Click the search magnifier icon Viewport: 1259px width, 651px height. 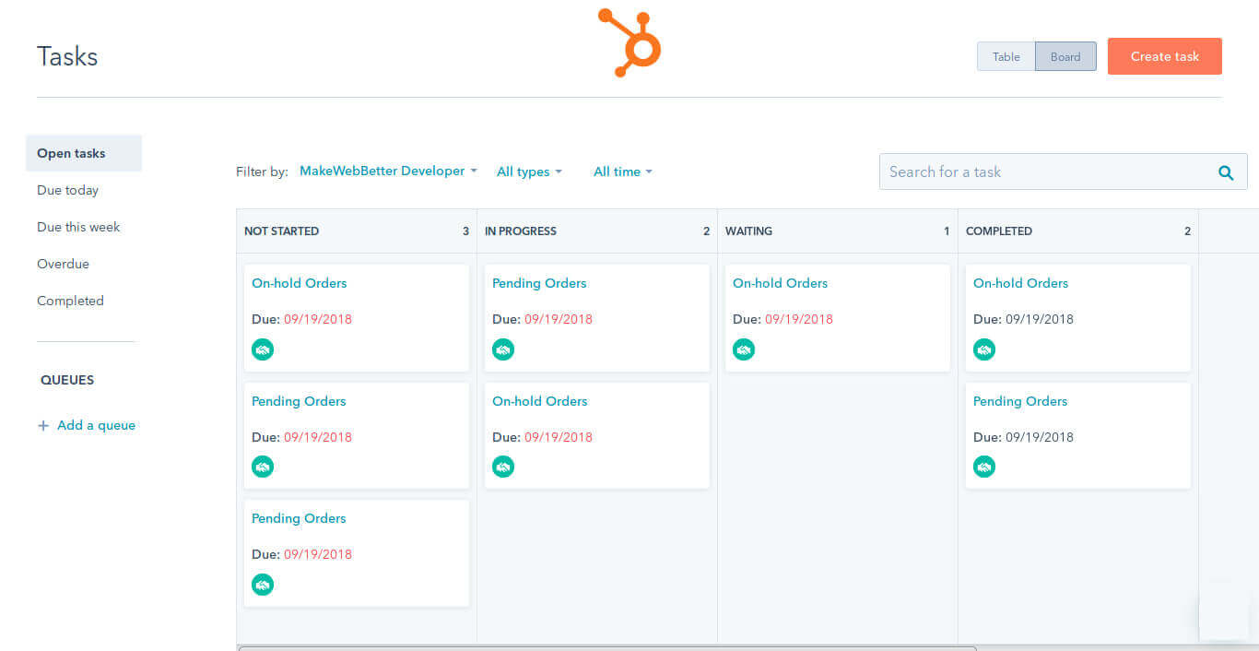pos(1226,172)
